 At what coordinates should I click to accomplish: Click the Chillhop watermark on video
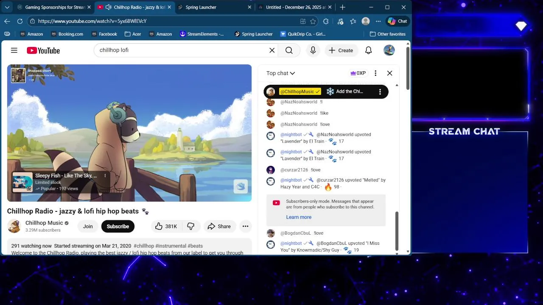[x=241, y=186]
